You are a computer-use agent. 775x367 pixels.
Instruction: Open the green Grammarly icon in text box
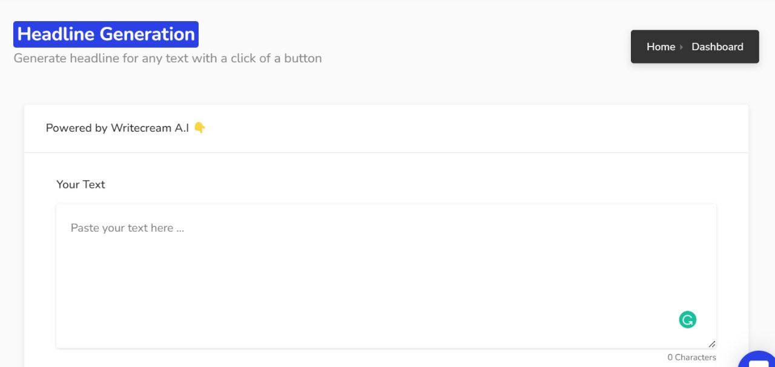tap(687, 320)
